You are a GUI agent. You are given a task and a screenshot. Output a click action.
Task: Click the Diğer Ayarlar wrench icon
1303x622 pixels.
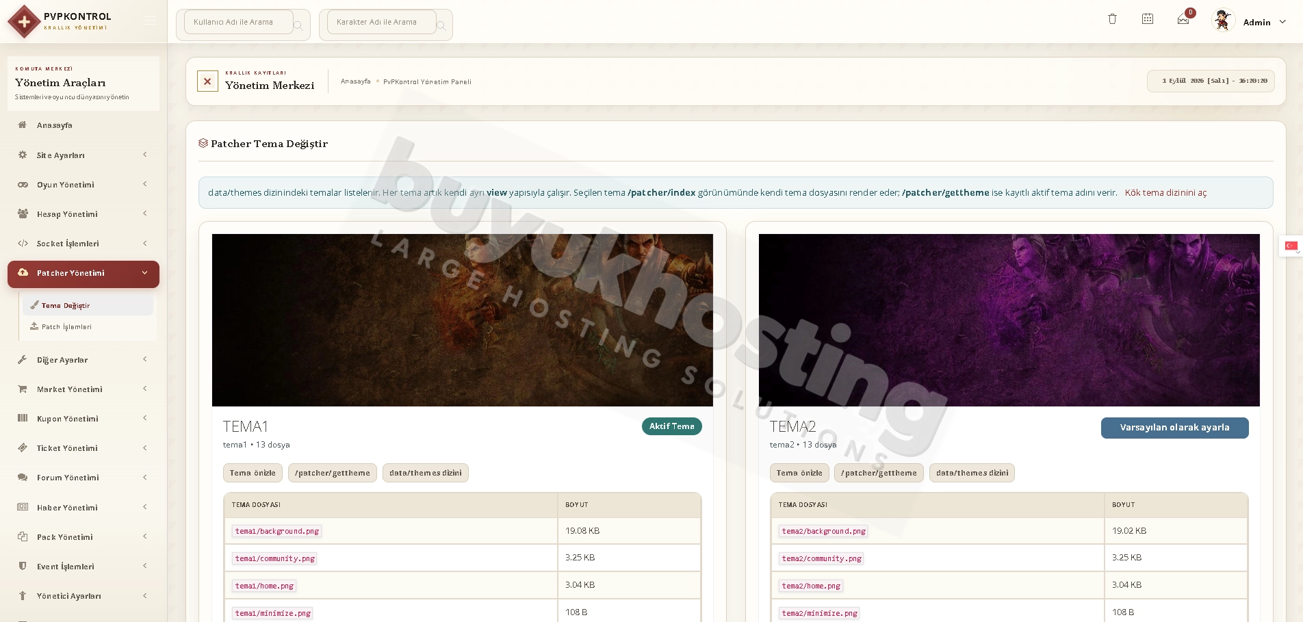[x=23, y=360]
